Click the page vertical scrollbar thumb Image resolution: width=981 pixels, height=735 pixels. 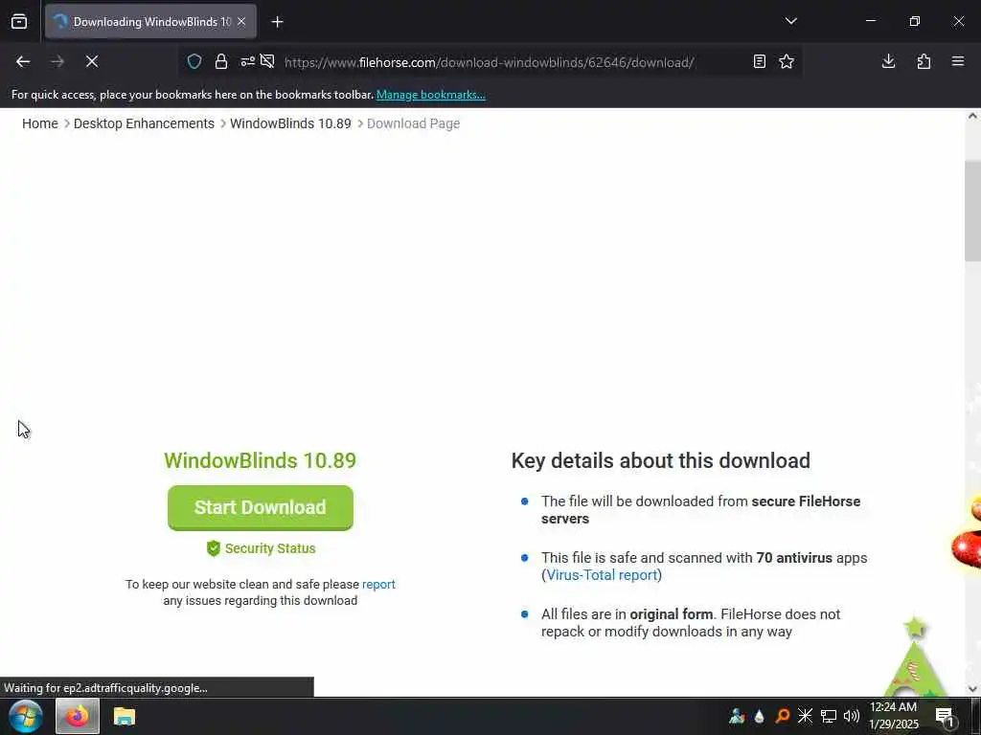point(973,211)
